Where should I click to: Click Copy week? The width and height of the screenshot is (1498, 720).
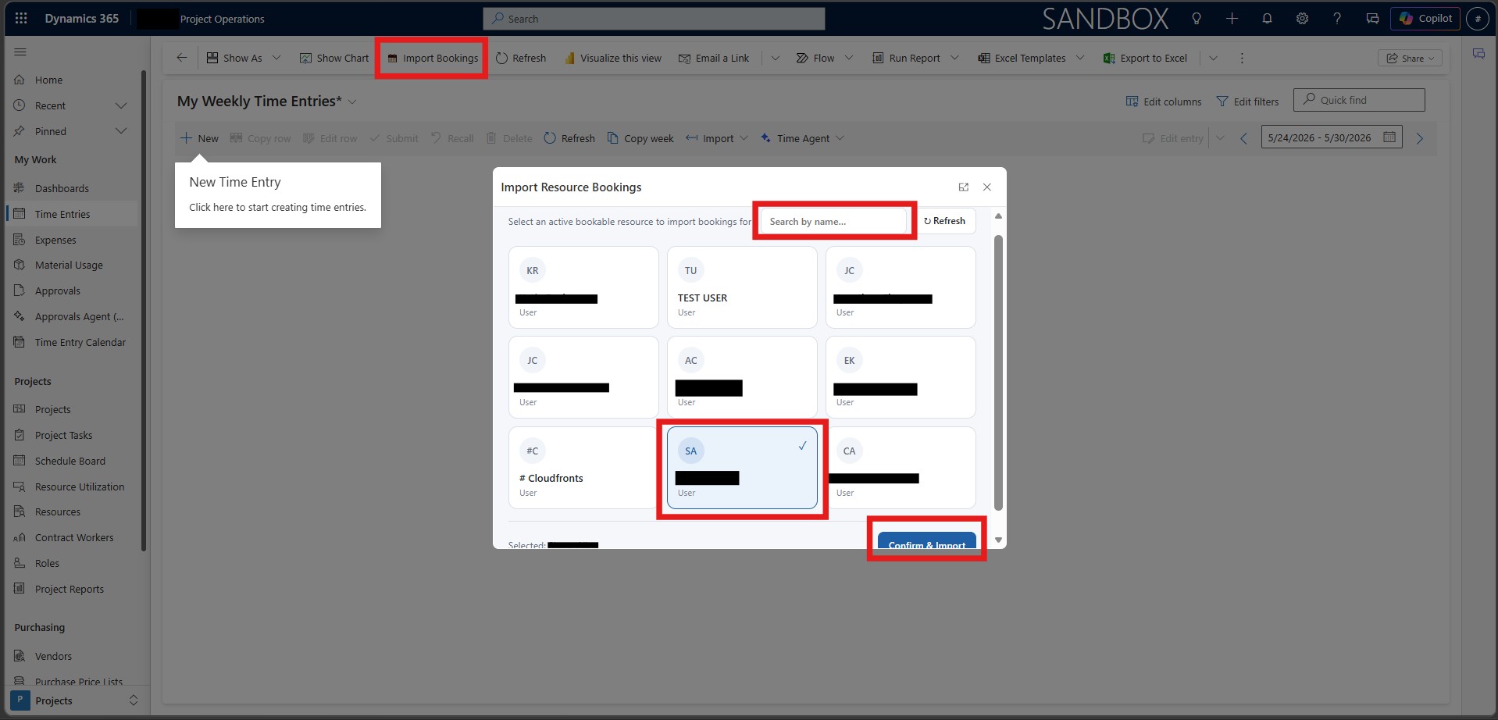(640, 138)
